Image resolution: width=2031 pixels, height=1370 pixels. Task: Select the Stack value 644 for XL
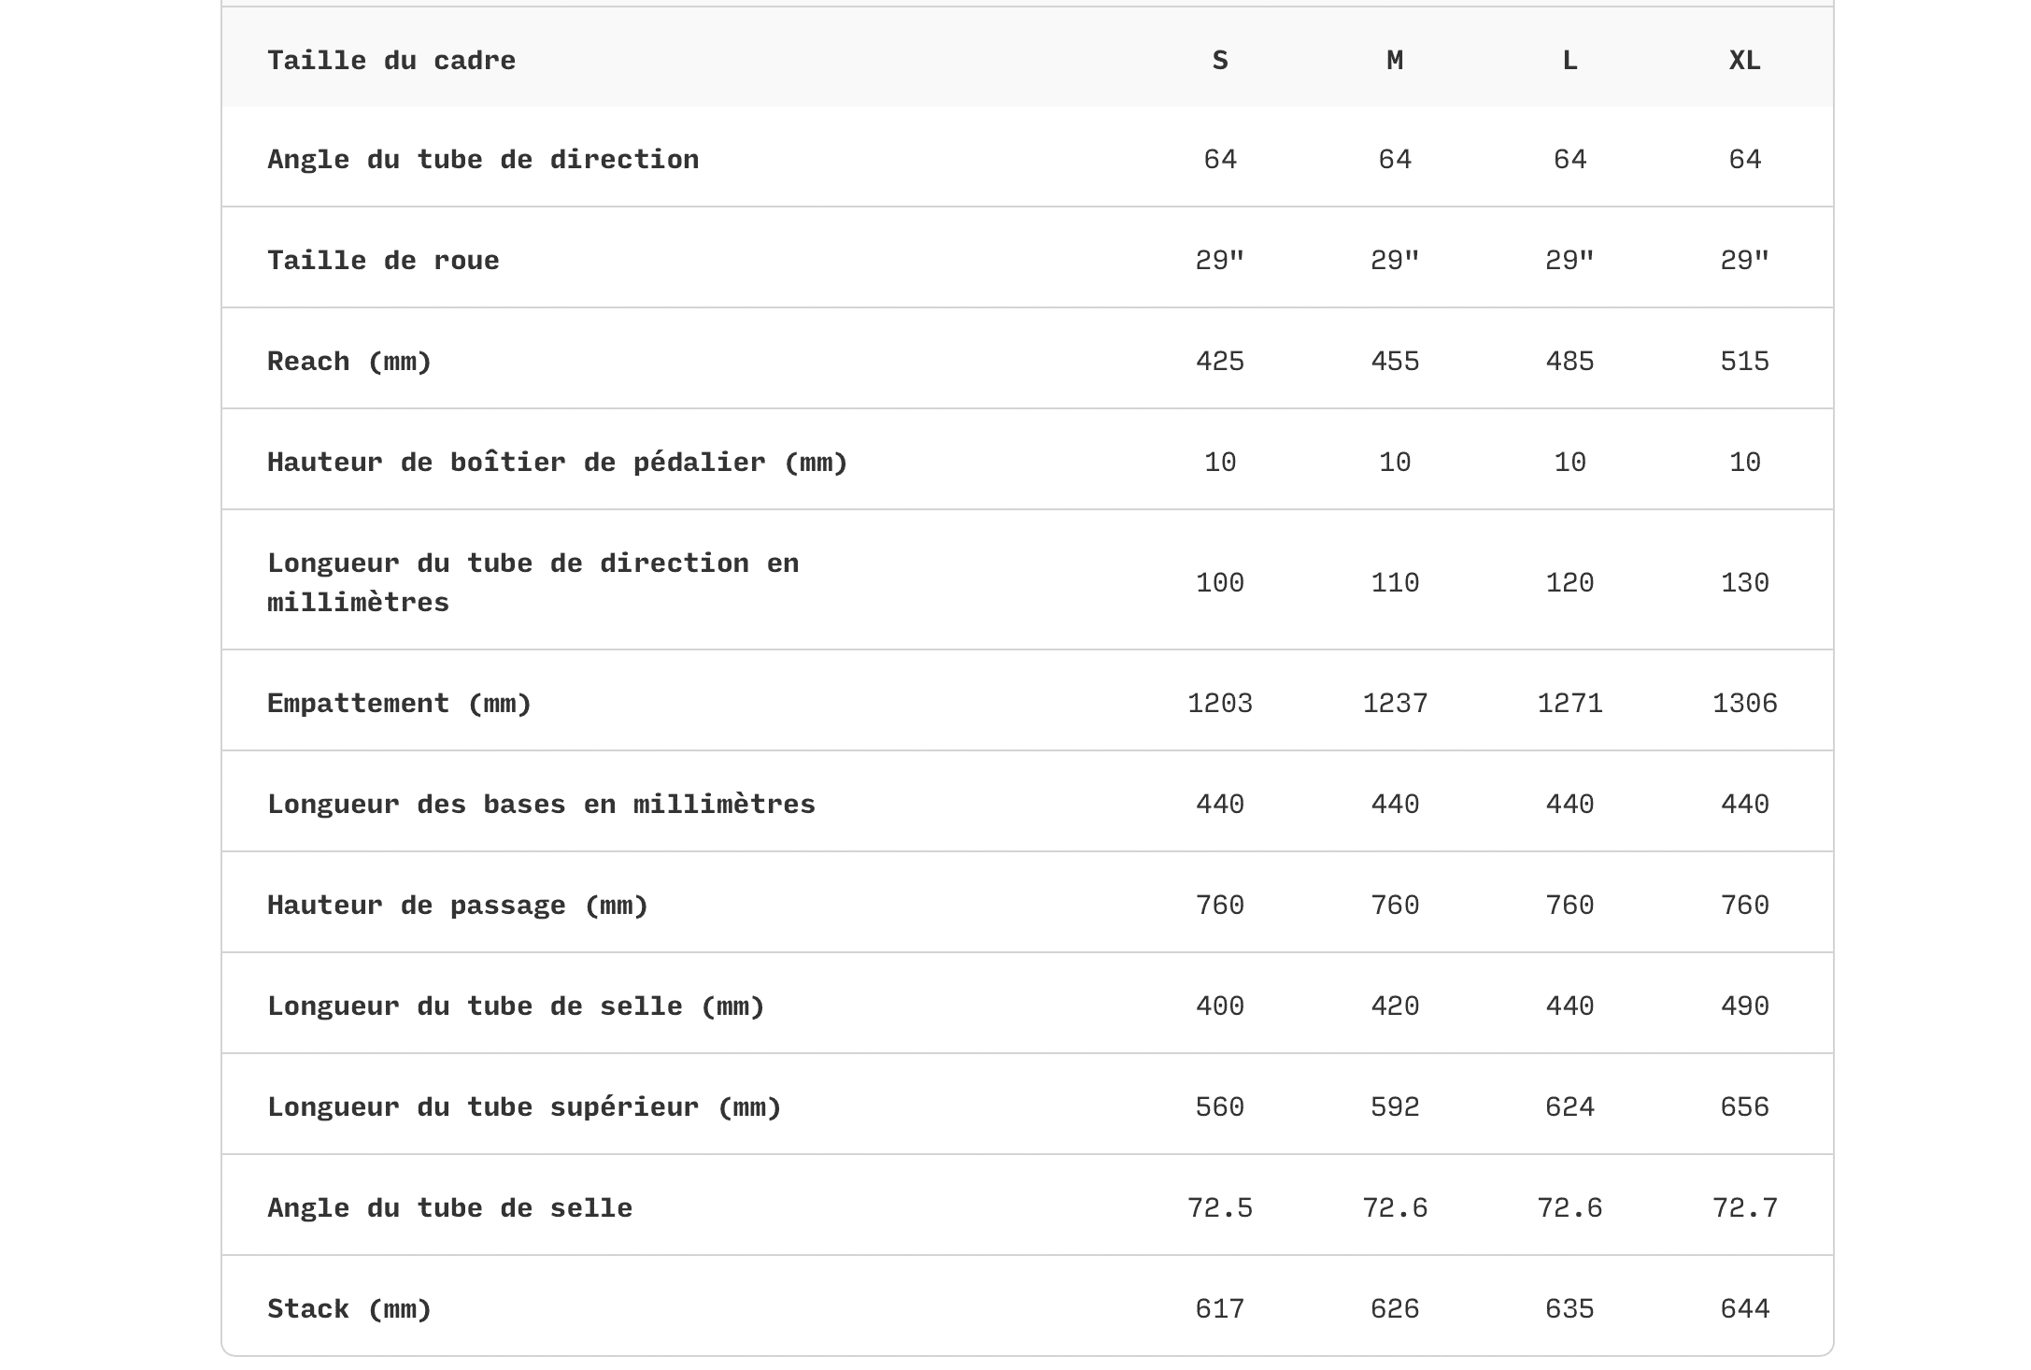1744,1309
